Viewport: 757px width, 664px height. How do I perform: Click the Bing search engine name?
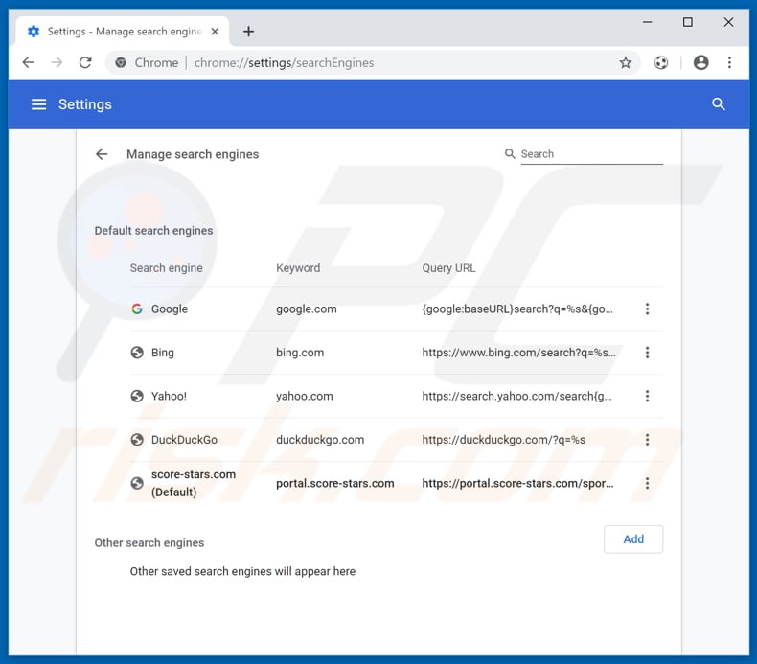point(162,353)
